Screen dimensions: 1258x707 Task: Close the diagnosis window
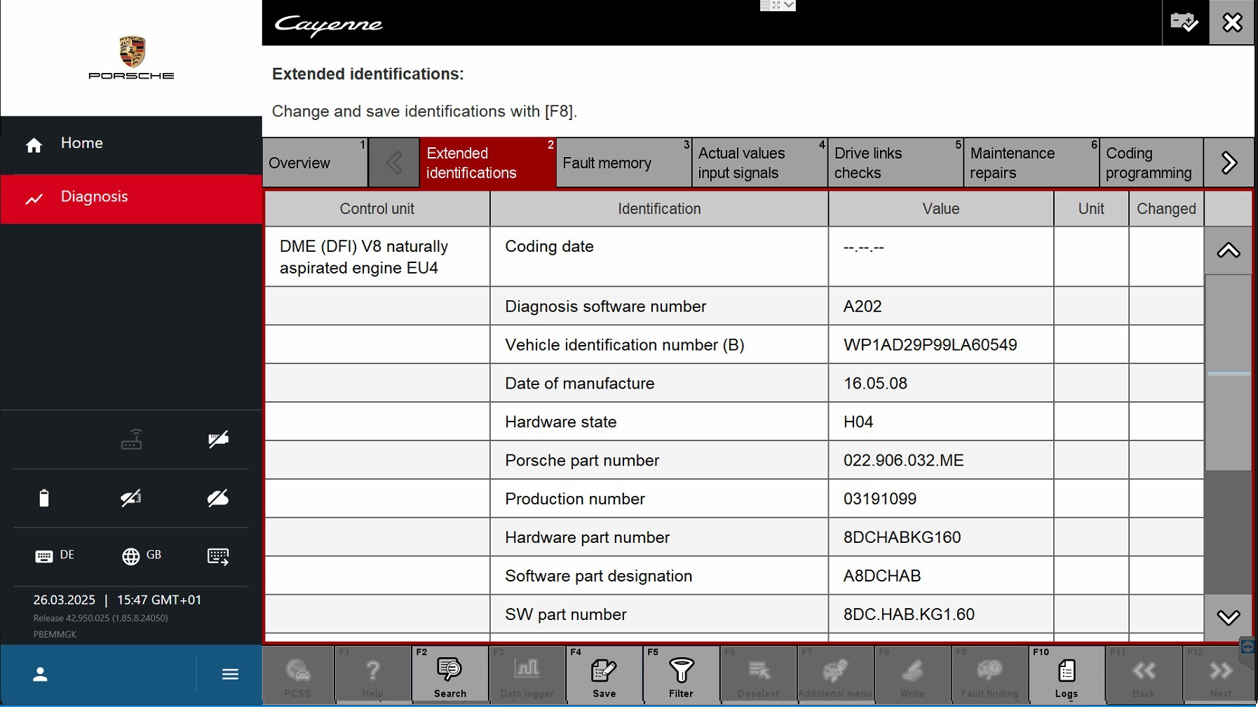(1232, 22)
